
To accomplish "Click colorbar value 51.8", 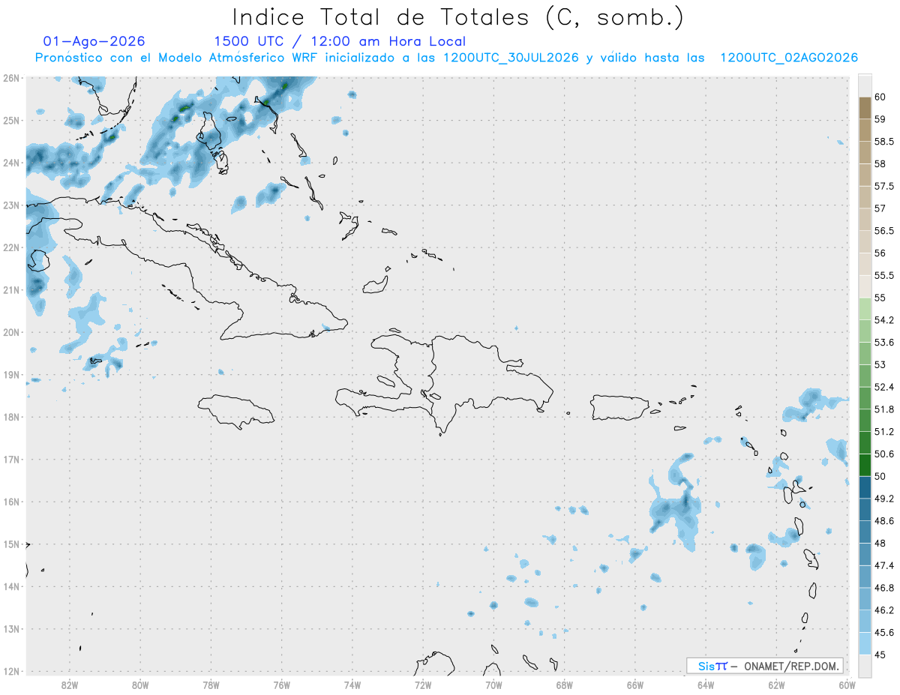I will click(883, 409).
